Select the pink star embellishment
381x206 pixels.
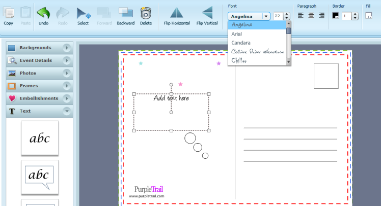[x=180, y=84]
